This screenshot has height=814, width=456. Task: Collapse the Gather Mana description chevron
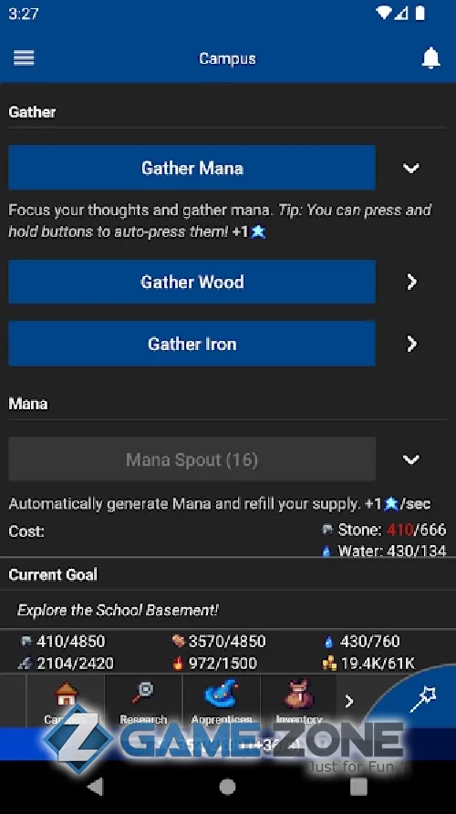tap(410, 169)
